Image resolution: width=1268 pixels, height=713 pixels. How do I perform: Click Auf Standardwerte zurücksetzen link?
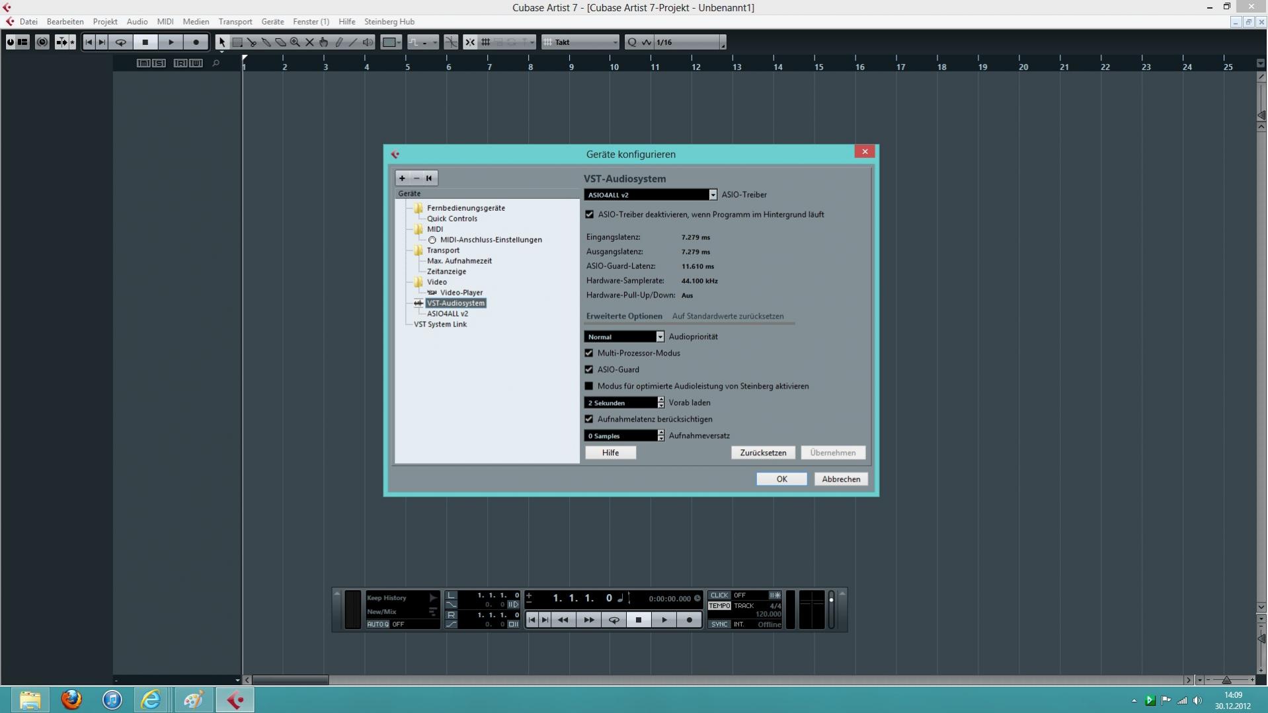[x=728, y=317]
